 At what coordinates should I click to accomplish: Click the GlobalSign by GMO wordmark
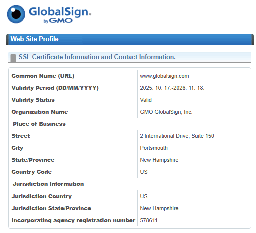pos(60,15)
